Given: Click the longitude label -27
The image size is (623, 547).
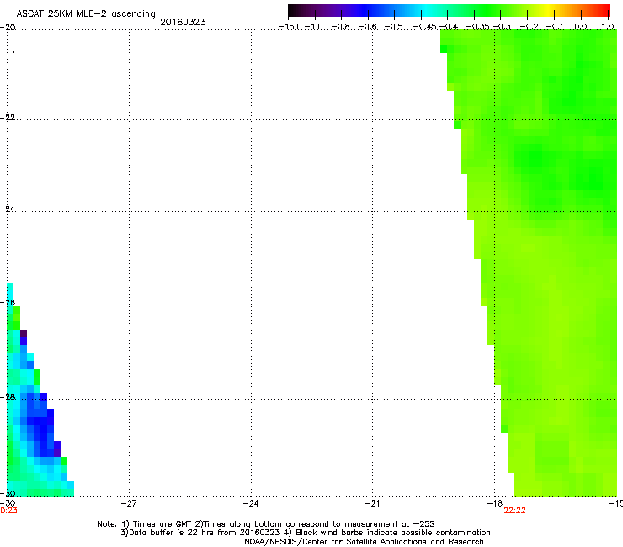Looking at the screenshot, I should pos(129,503).
